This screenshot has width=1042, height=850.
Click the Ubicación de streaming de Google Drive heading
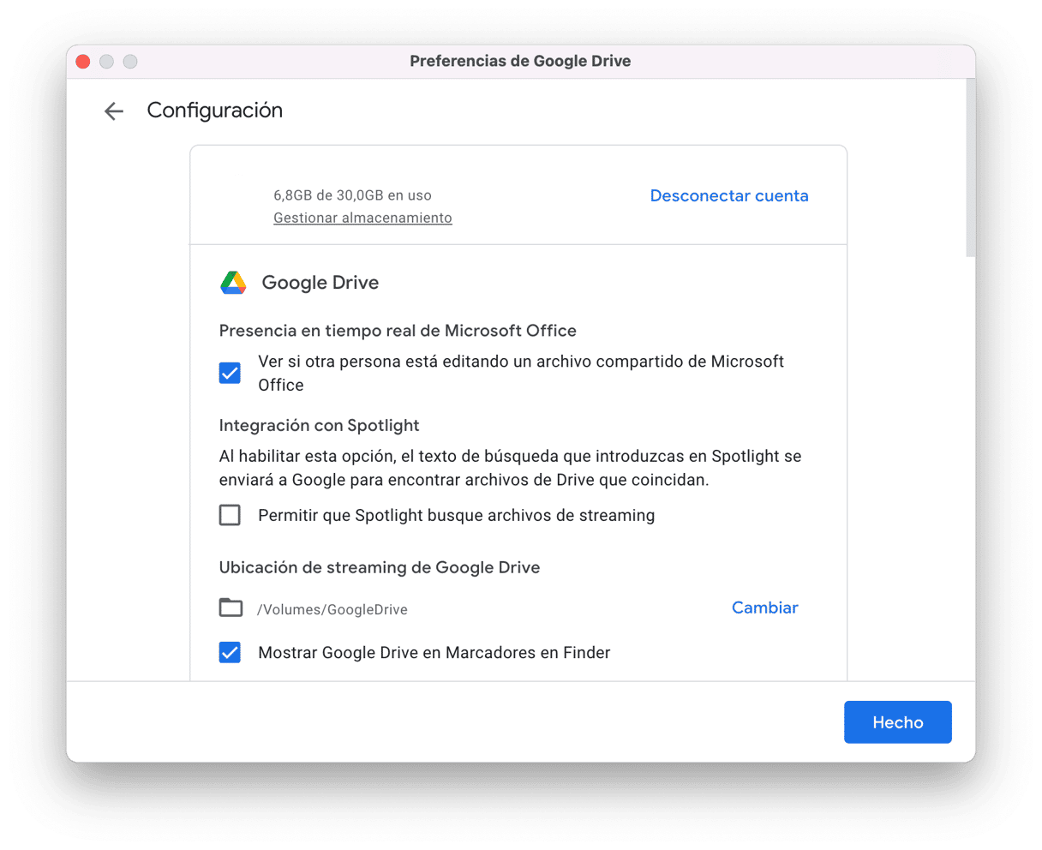tap(380, 567)
